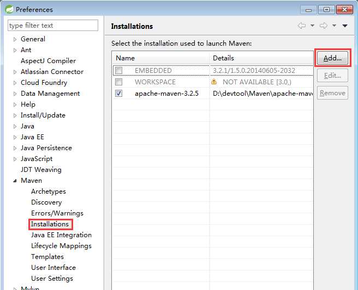The width and height of the screenshot is (358, 290).
Task: Select Templates under Maven
Action: [x=47, y=257]
